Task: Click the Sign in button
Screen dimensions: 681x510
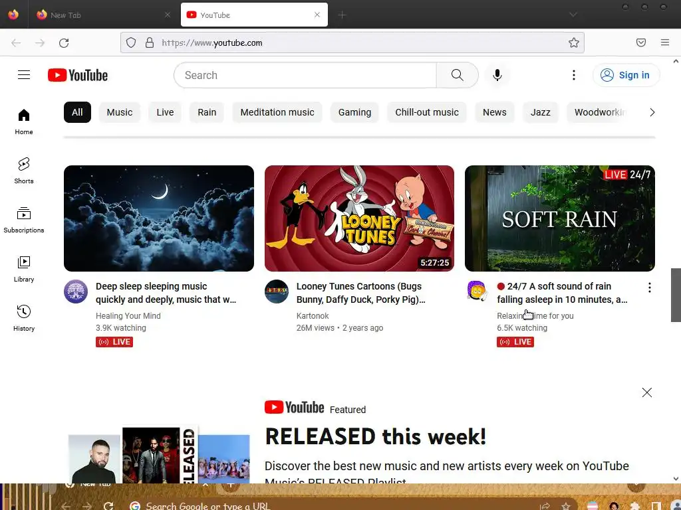Action: pyautogui.click(x=626, y=75)
